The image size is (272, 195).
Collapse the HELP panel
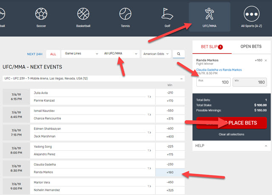point(266,146)
